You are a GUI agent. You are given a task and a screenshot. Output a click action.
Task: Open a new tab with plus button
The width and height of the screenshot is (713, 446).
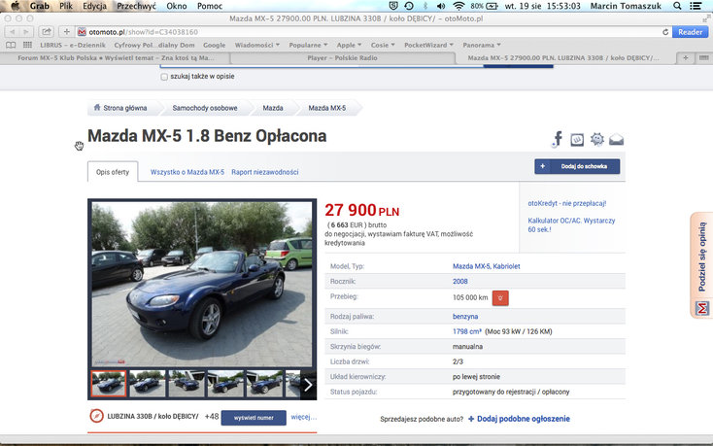[x=685, y=57]
